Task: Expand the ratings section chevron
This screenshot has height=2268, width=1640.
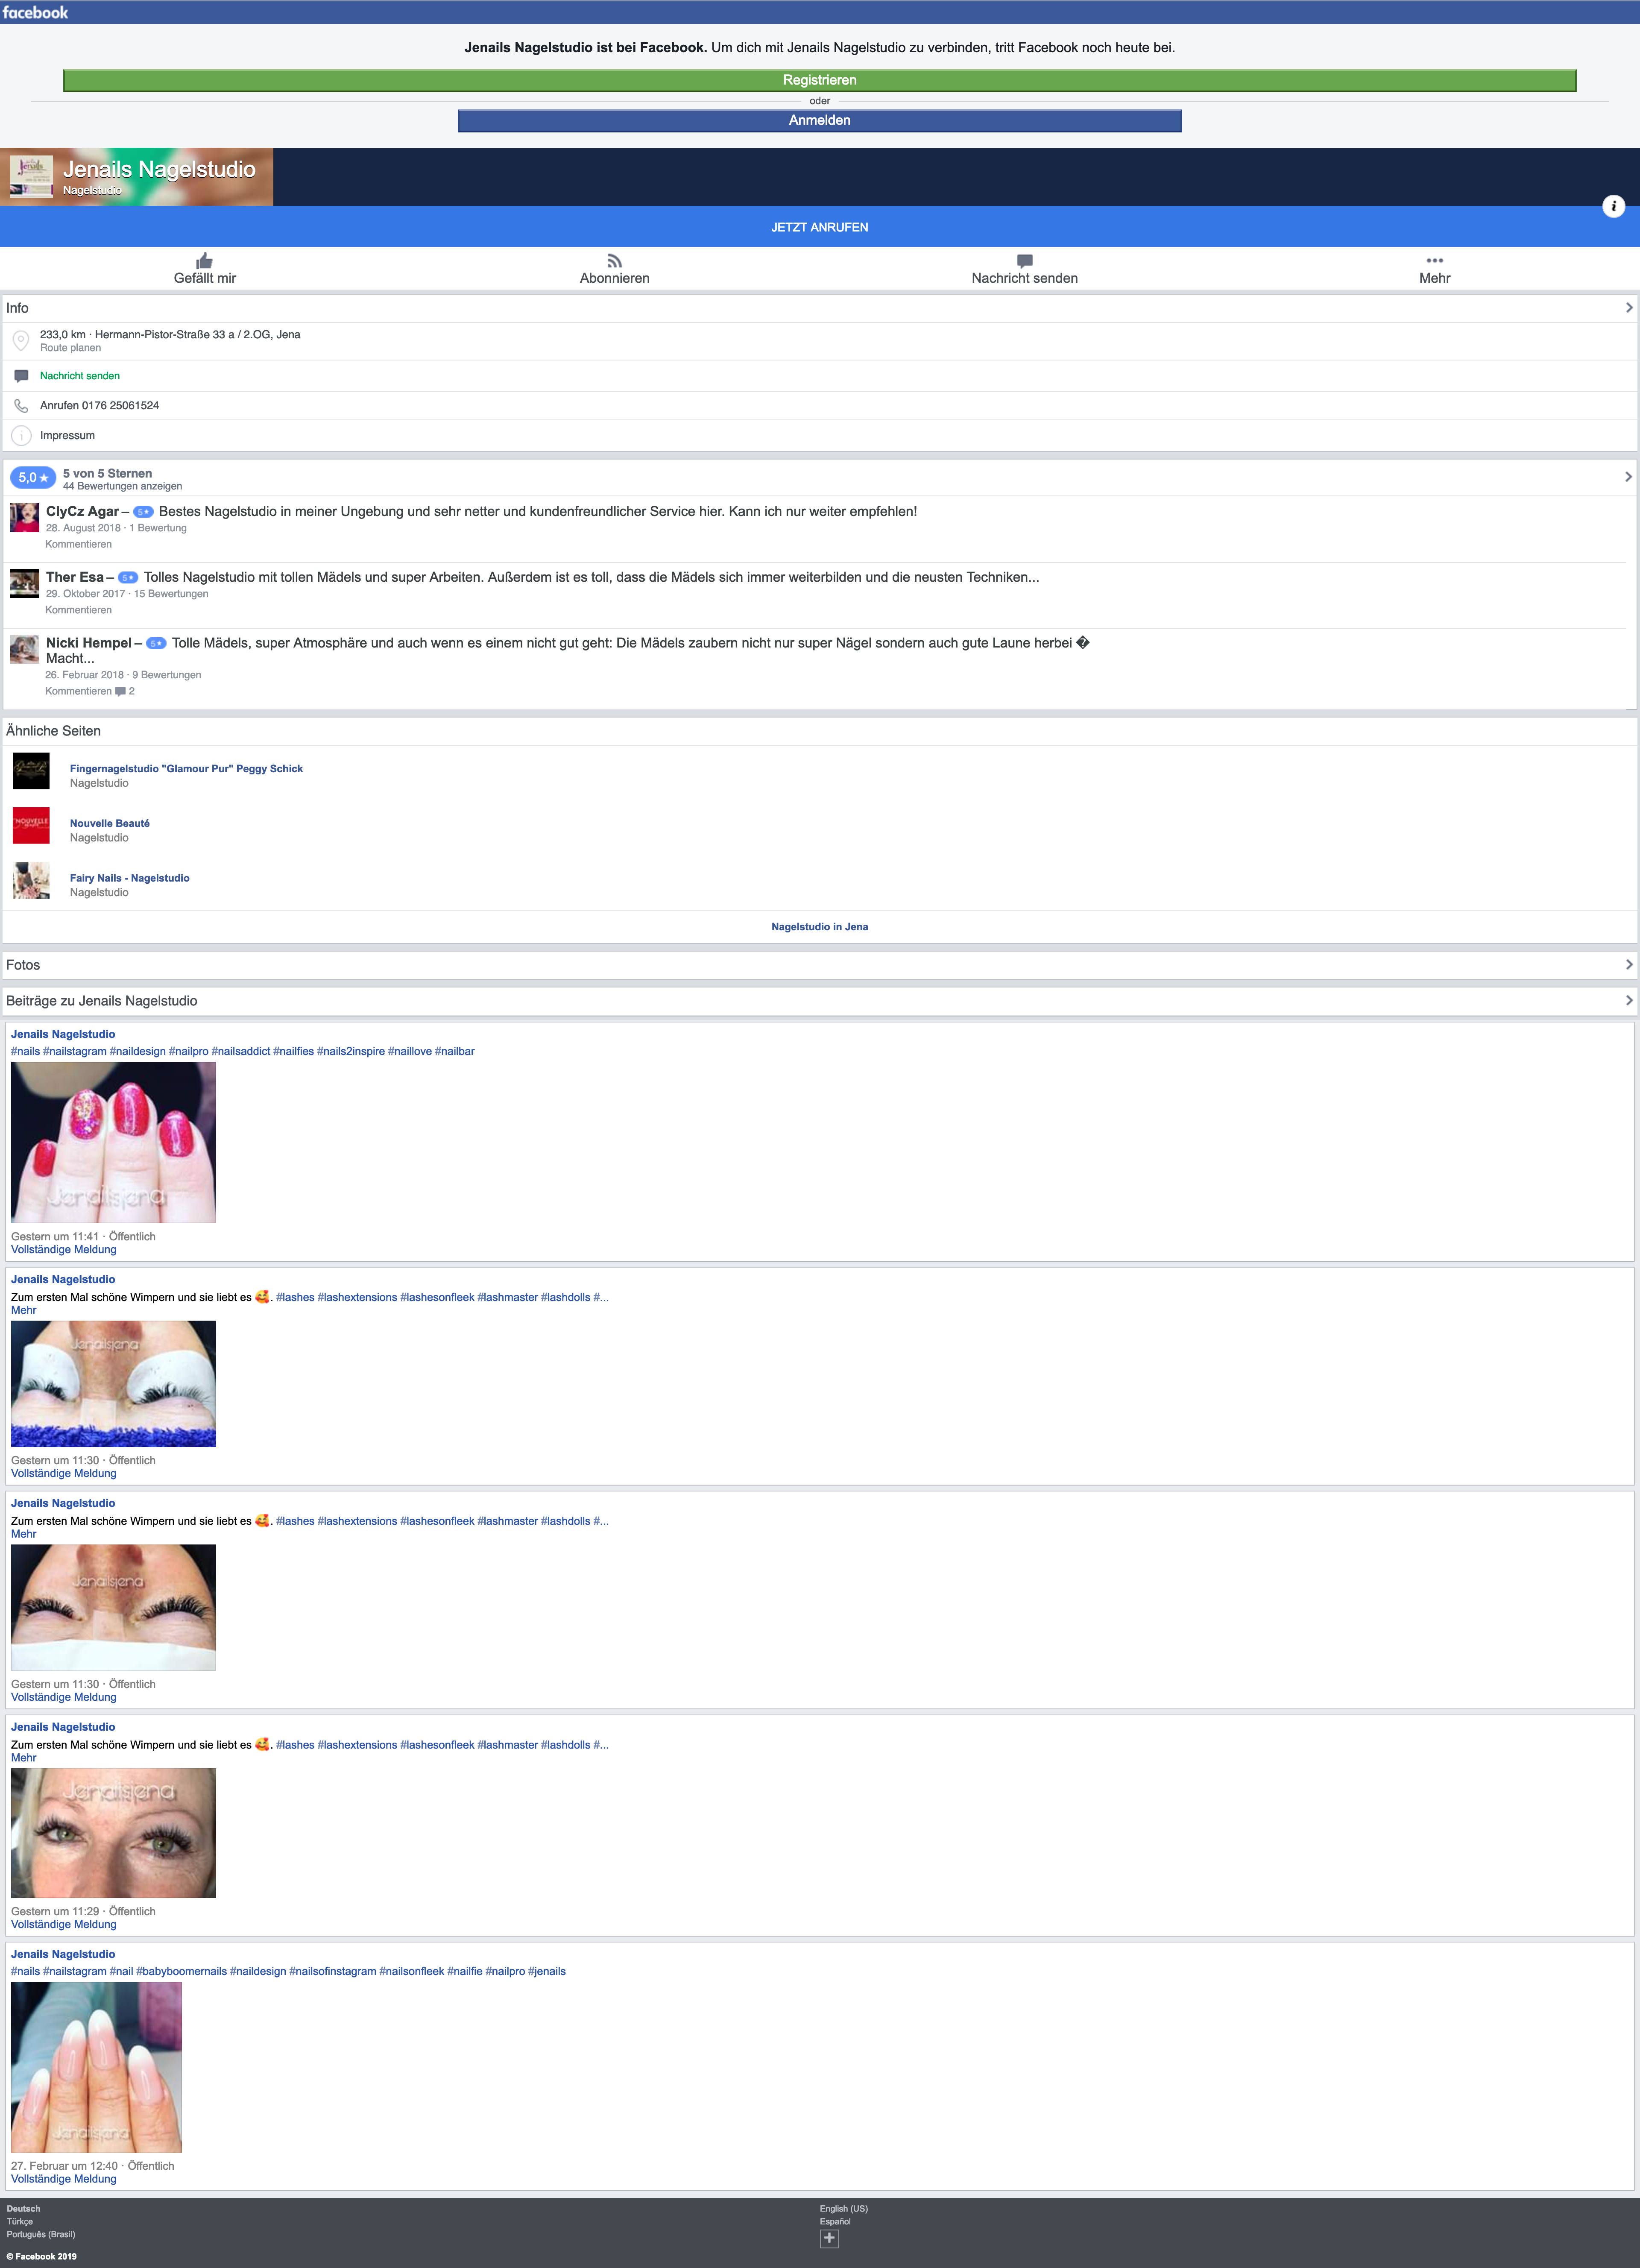Action: pos(1629,477)
